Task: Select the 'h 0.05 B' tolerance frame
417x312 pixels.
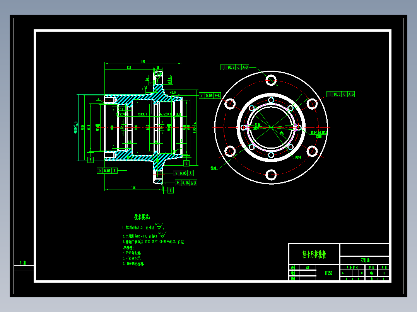Action: (x=107, y=171)
